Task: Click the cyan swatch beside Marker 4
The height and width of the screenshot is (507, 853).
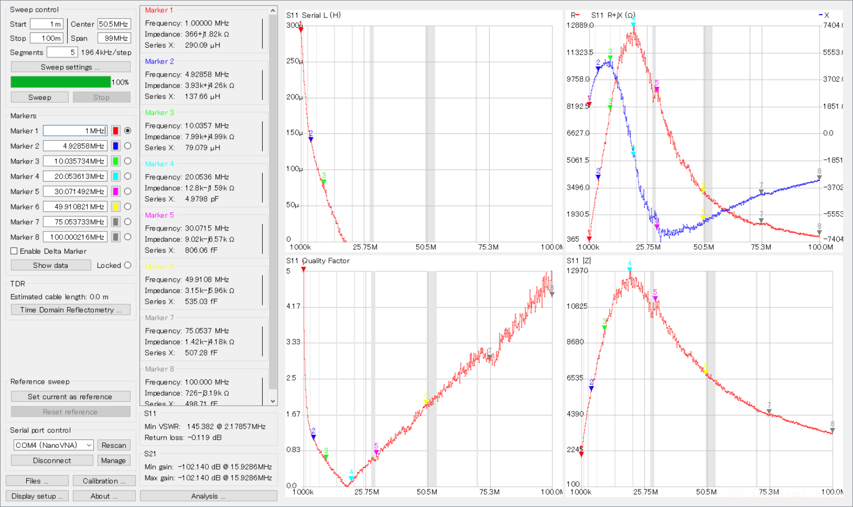Action: click(x=115, y=177)
